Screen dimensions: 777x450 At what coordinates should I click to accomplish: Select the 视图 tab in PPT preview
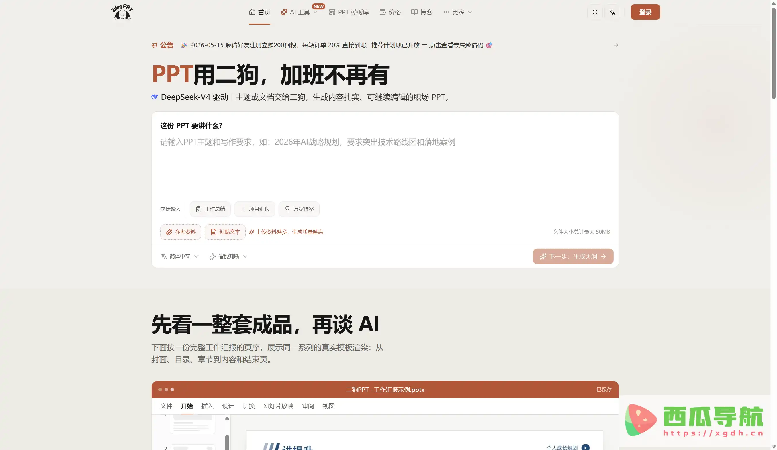coord(328,406)
